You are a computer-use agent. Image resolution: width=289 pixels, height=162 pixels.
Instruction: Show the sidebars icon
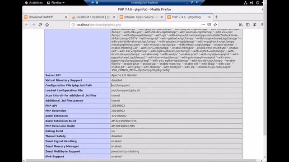coord(247,25)
